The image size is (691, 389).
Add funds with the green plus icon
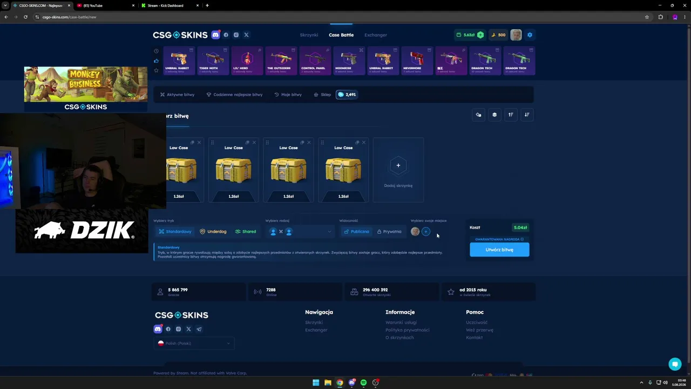(480, 35)
